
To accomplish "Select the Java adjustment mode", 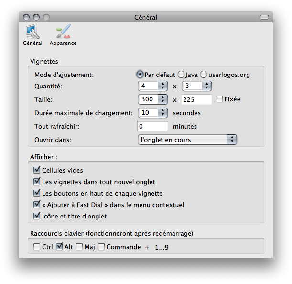I will point(181,75).
